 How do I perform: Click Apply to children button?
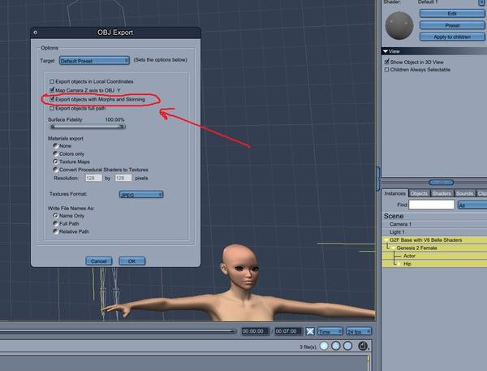pyautogui.click(x=452, y=37)
